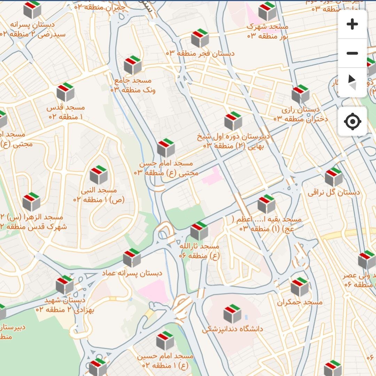This screenshot has width=376, height=376.
Task: Select marker for مسجد ثارالله (ع)
Action: pyautogui.click(x=199, y=231)
